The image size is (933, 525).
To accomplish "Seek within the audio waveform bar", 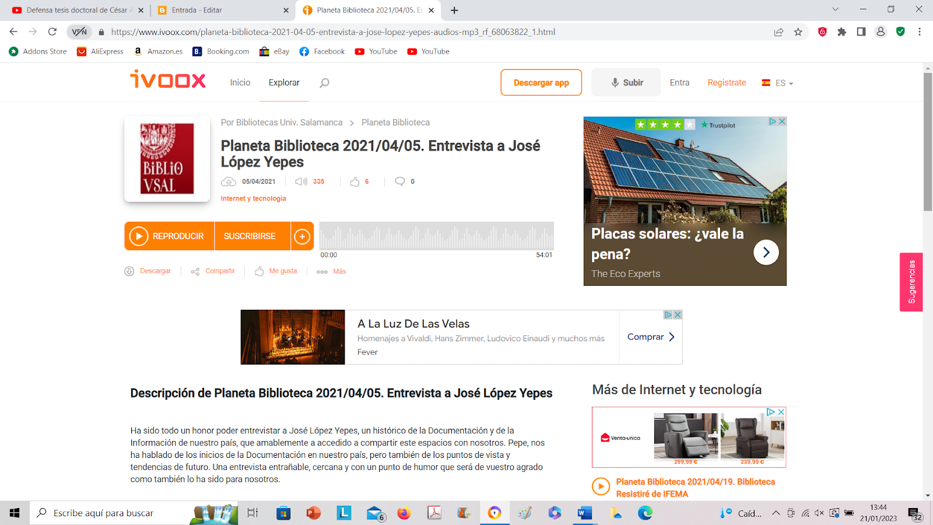I will point(436,236).
